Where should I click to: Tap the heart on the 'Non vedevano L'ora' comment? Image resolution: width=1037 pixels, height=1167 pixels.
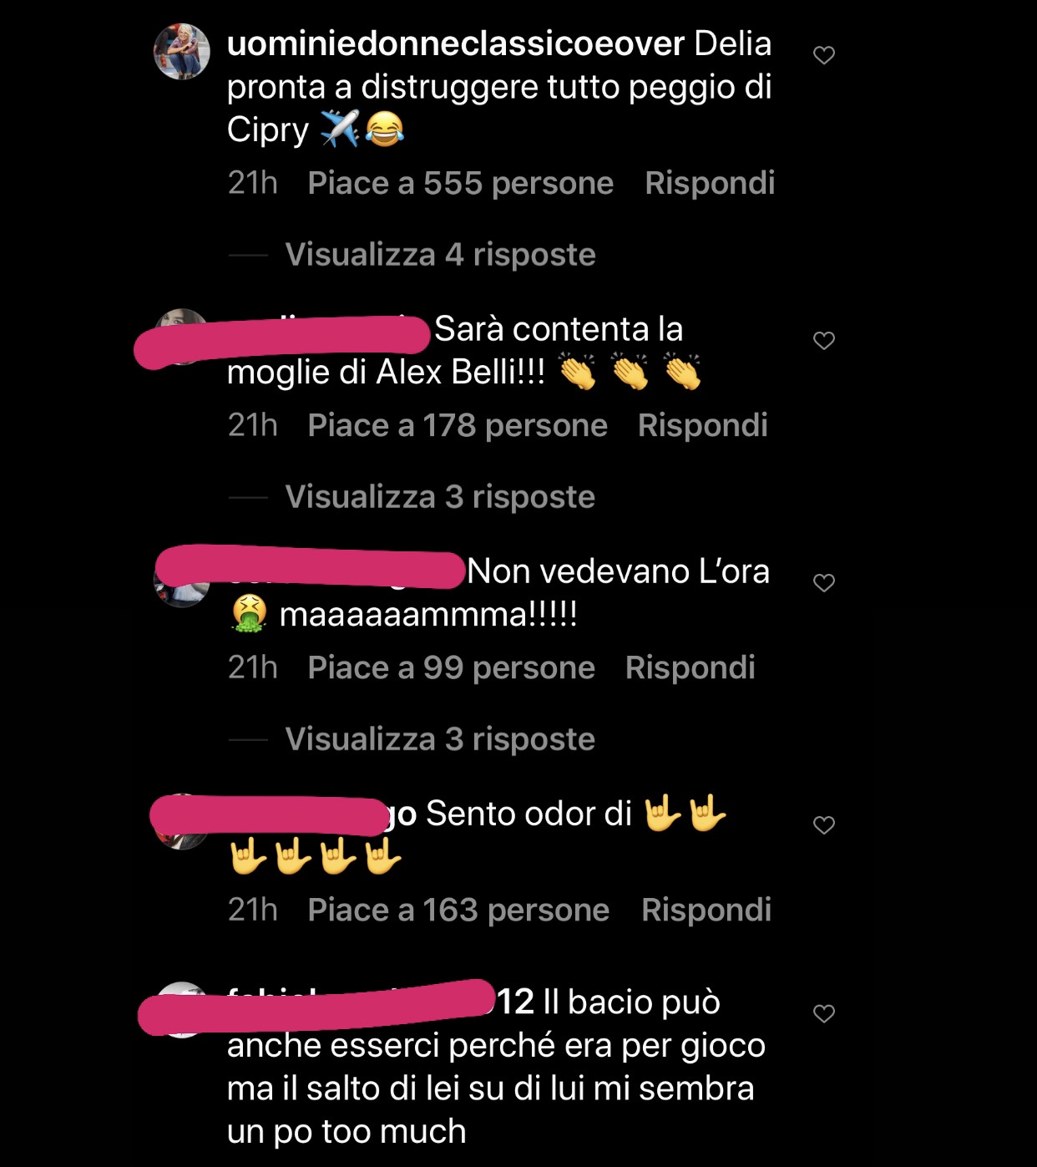[x=824, y=582]
